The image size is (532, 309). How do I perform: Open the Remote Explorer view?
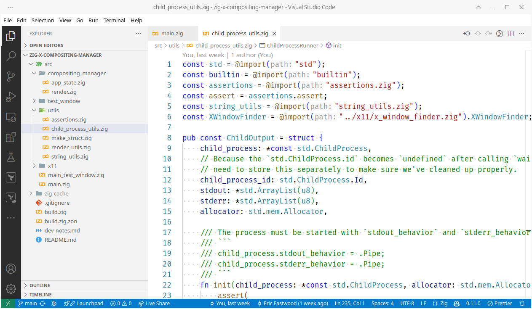11,117
